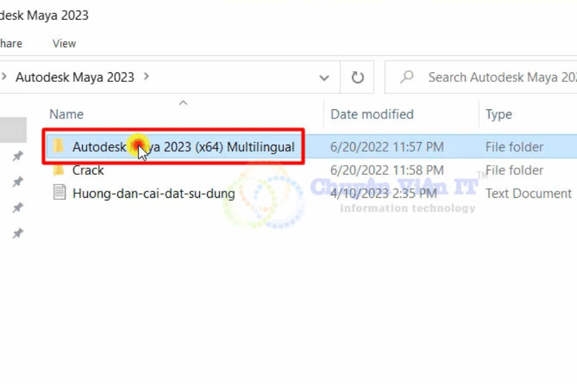This screenshot has width=577, height=384.
Task: Click the Refresh button beside address bar
Action: [x=358, y=78]
